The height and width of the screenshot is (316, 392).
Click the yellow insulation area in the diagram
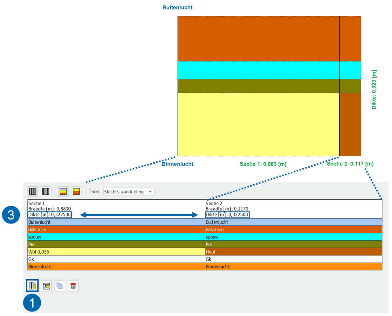tap(258, 124)
